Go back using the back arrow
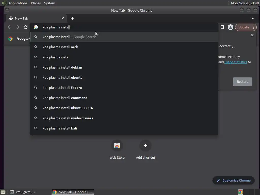Image resolution: width=260 pixels, height=195 pixels. click(x=9, y=27)
